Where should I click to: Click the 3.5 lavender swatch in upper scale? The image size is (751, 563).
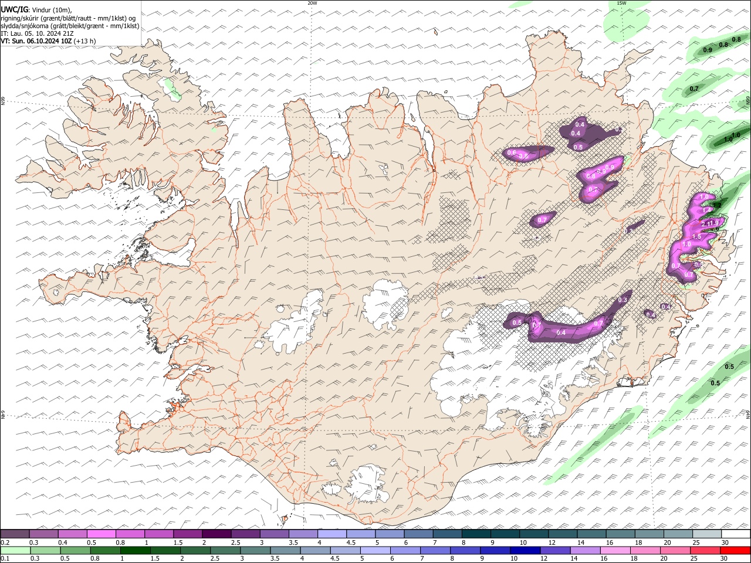click(x=303, y=534)
